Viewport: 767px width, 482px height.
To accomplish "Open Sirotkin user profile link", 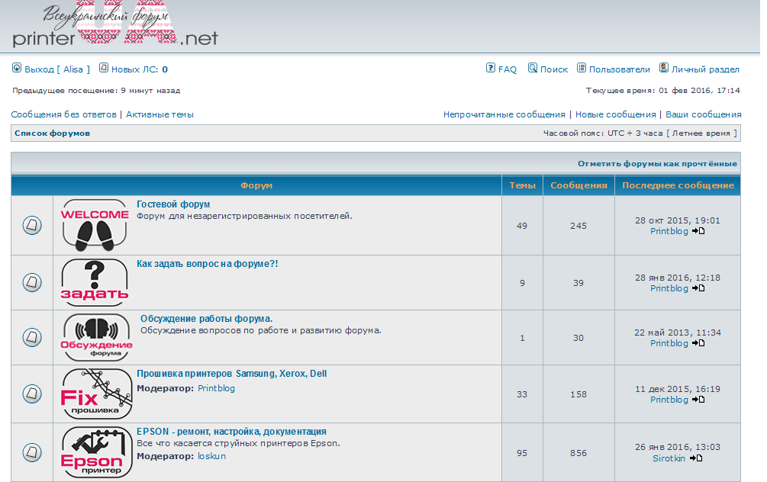I will pyautogui.click(x=669, y=458).
